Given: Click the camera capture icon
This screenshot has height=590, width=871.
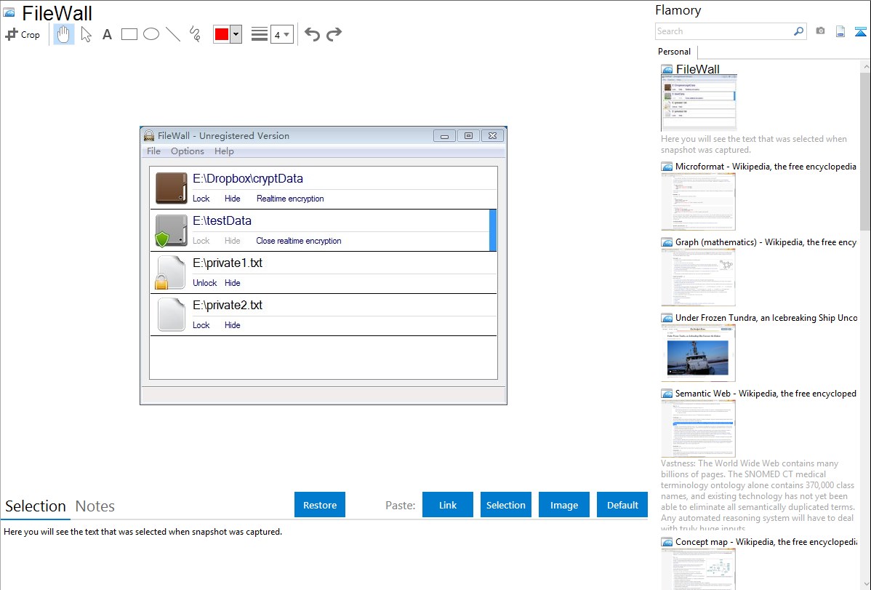Looking at the screenshot, I should (820, 31).
